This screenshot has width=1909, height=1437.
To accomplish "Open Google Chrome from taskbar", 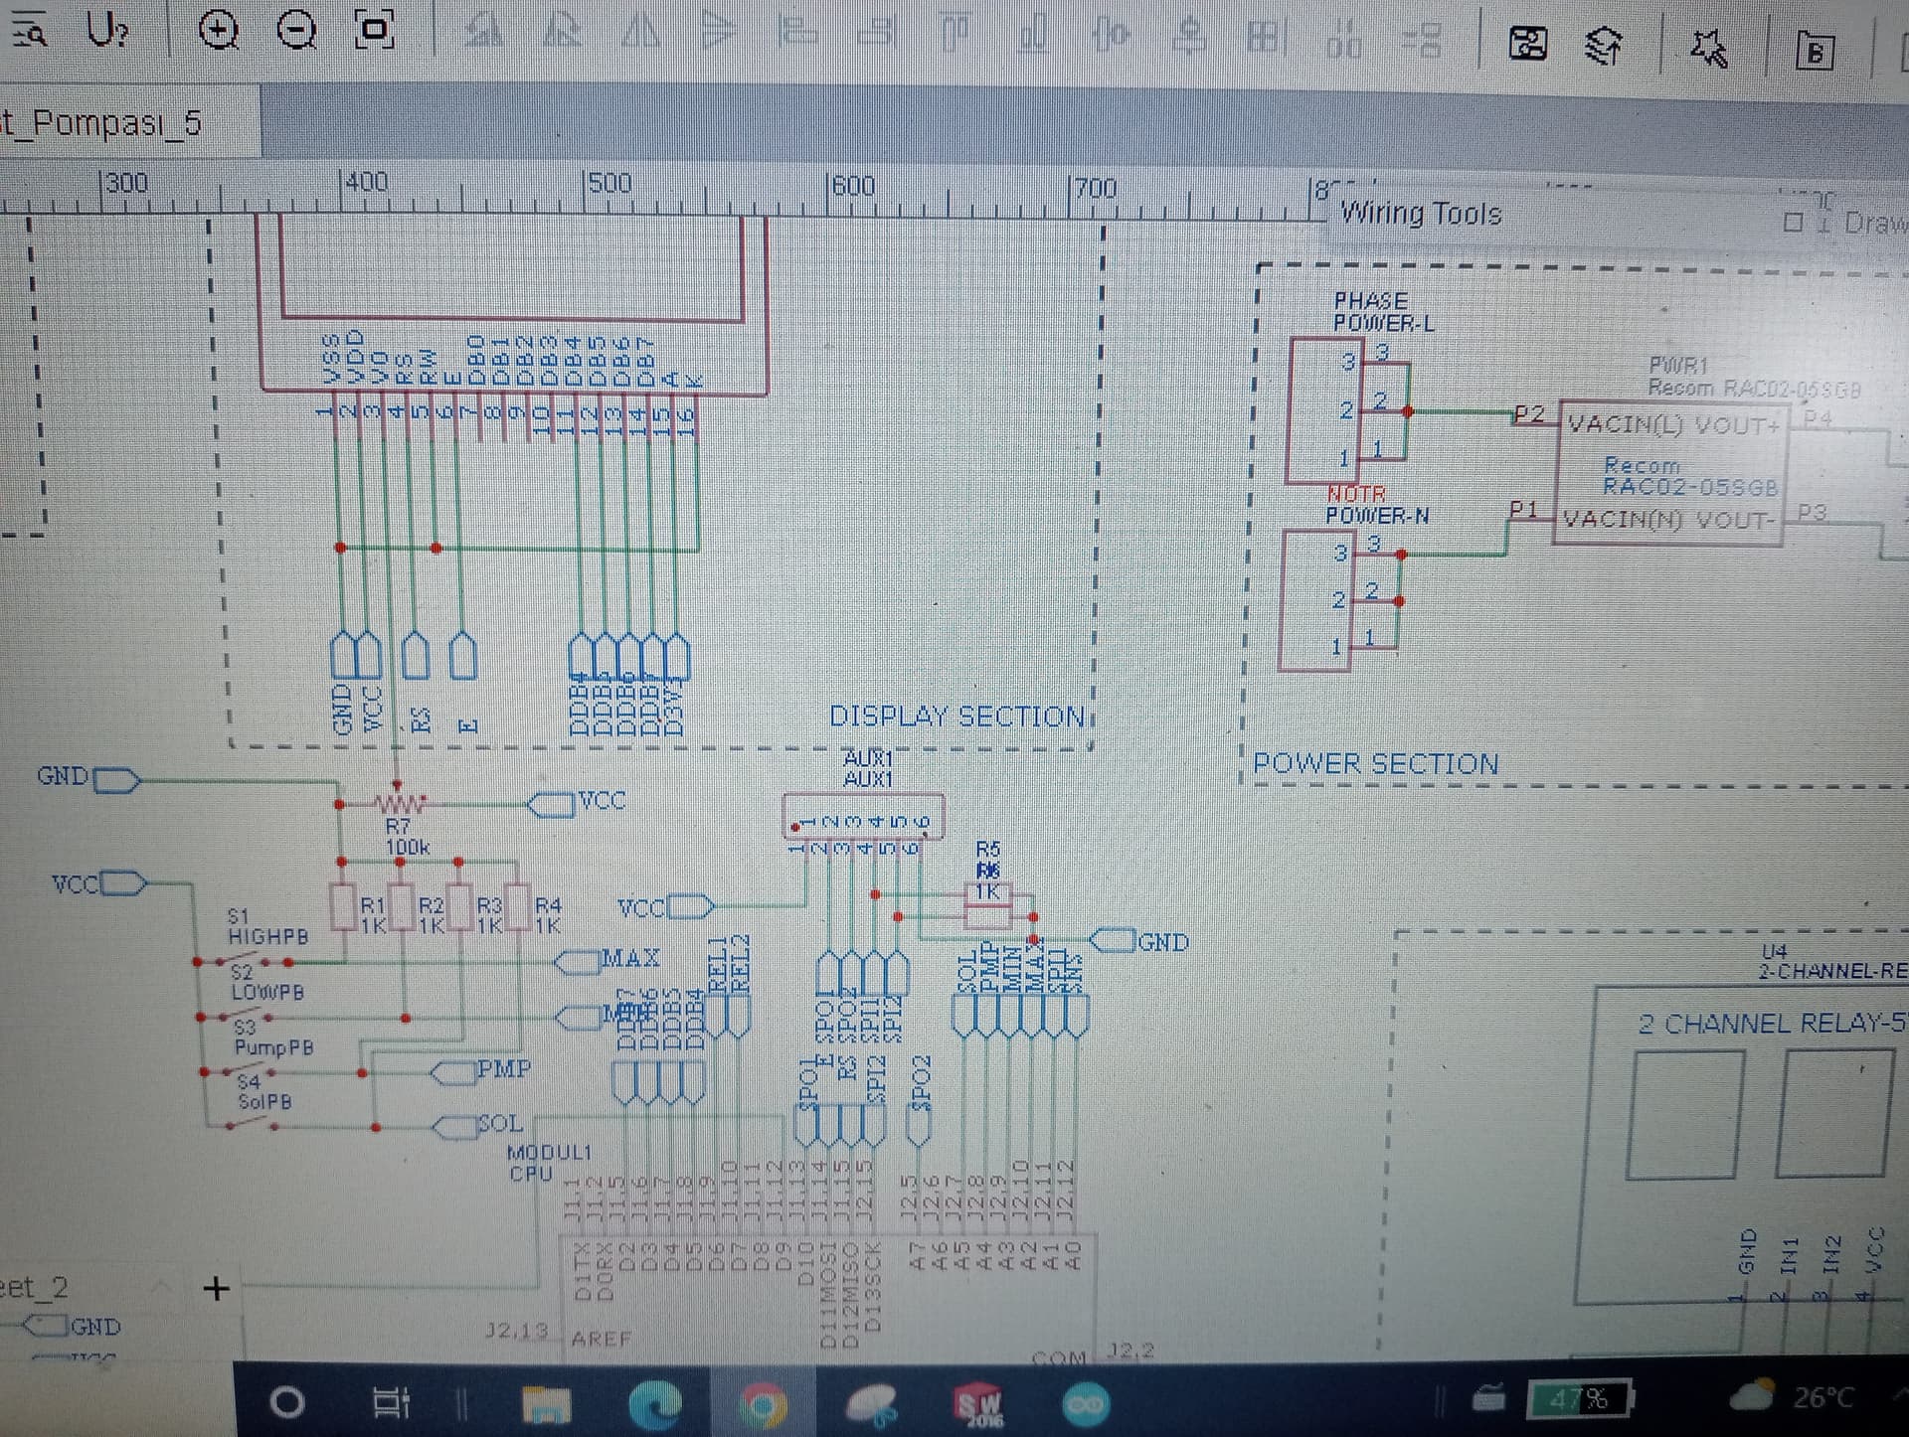I will [764, 1404].
